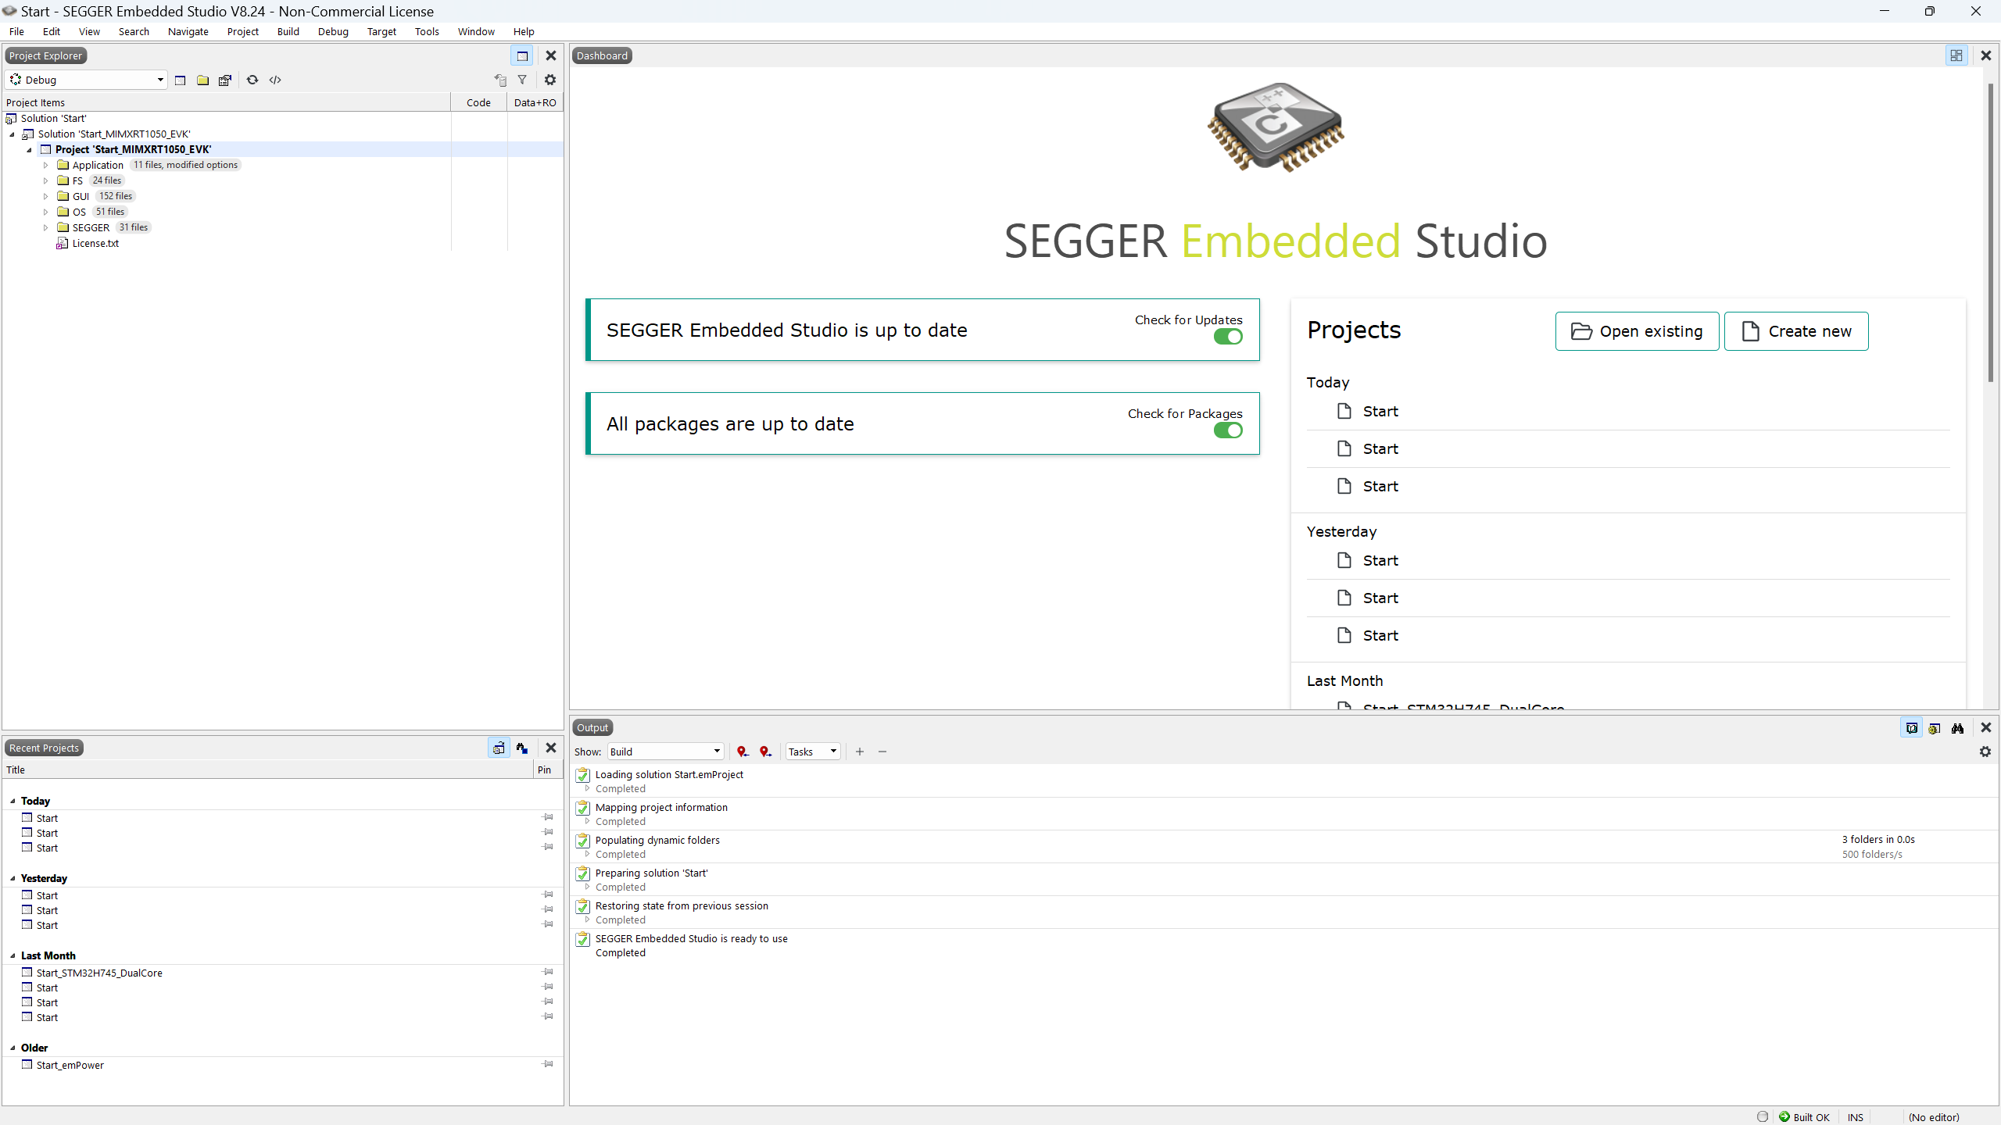This screenshot has height=1125, width=2001.
Task: Click the yellow-wheel window icon in Output header
Action: [1935, 728]
